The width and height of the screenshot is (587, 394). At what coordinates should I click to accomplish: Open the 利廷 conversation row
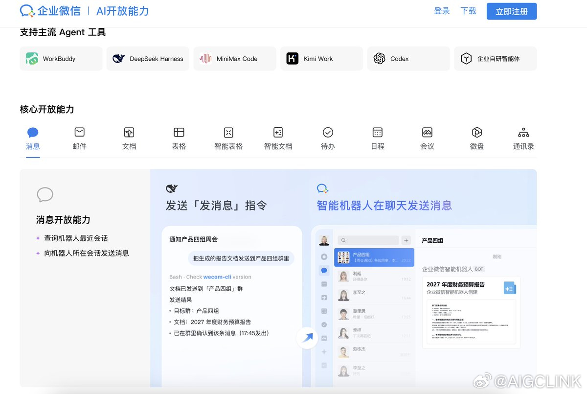click(x=374, y=276)
